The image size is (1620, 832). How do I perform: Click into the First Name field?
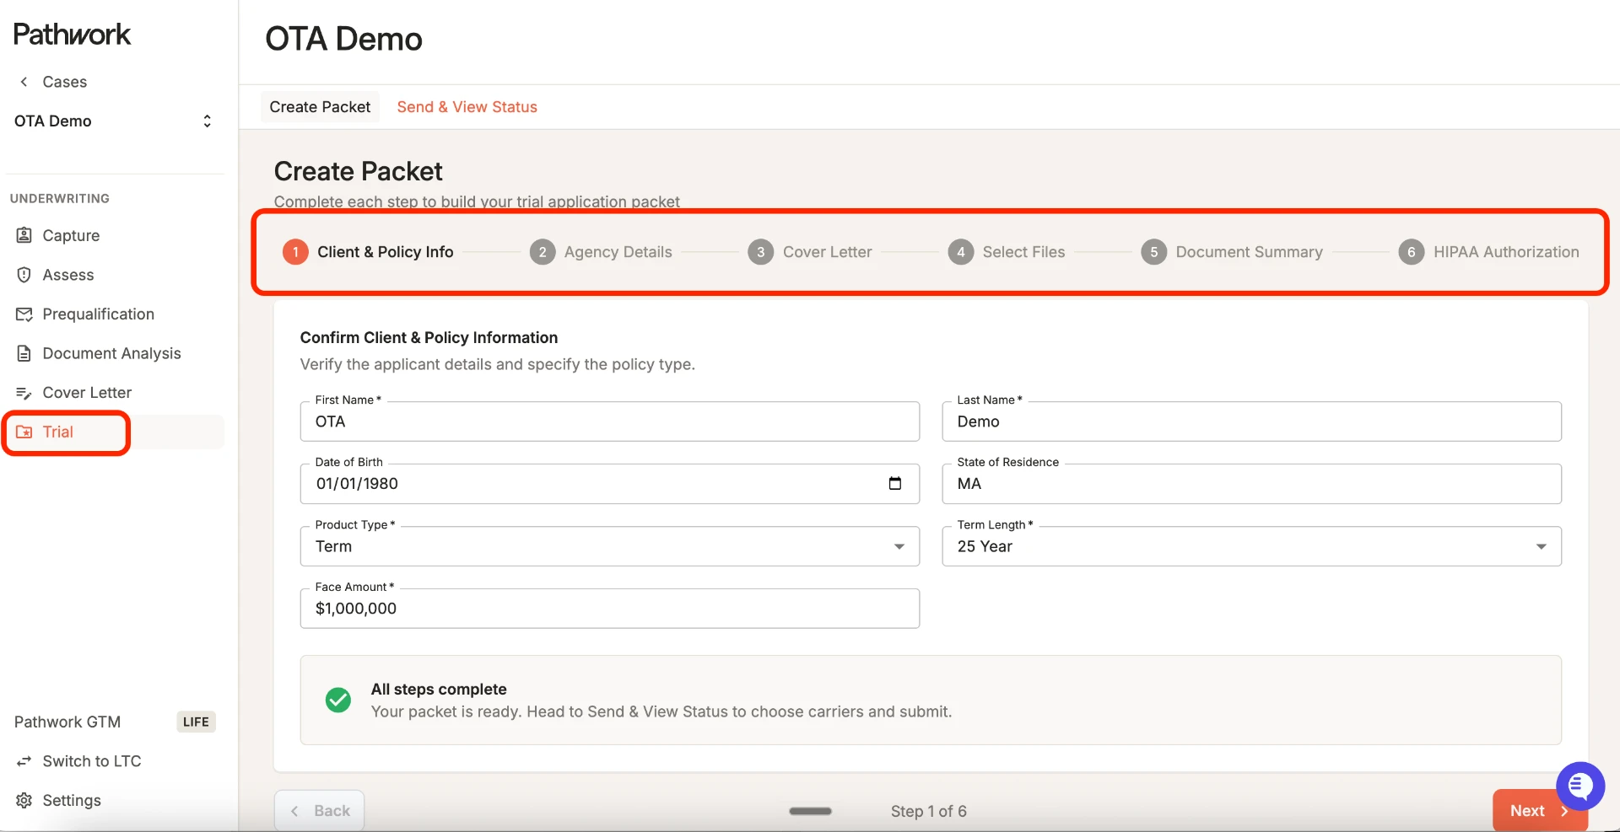pyautogui.click(x=610, y=421)
